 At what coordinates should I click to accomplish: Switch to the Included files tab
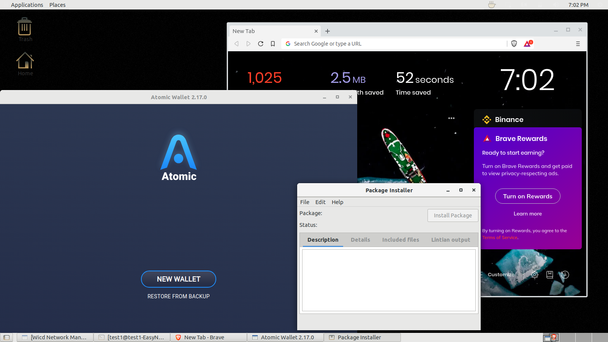tap(401, 240)
